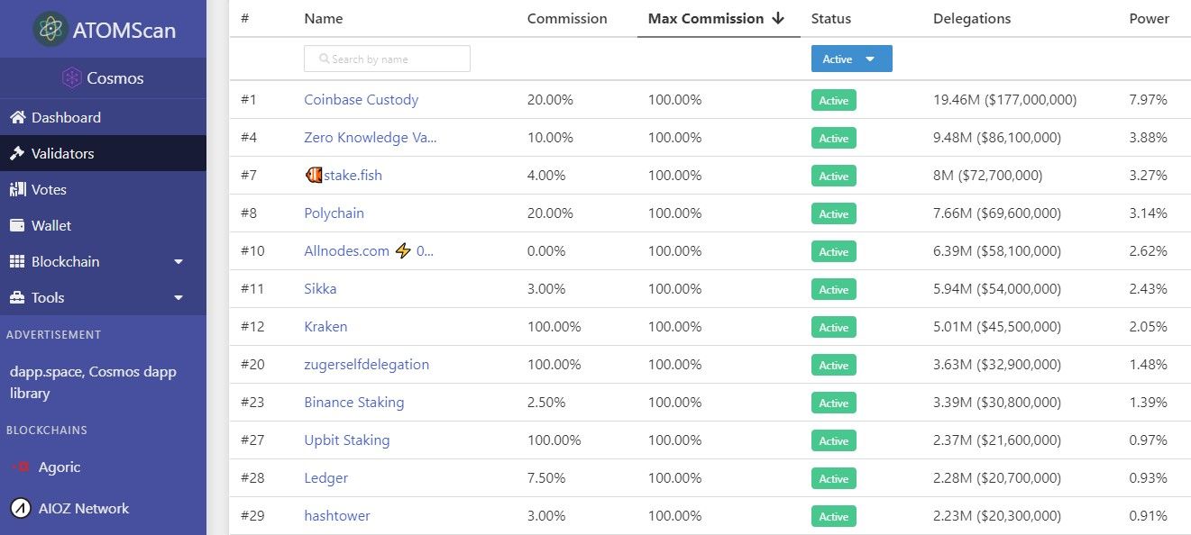This screenshot has width=1191, height=535.
Task: Select the Dashboard home icon
Action: 16,117
